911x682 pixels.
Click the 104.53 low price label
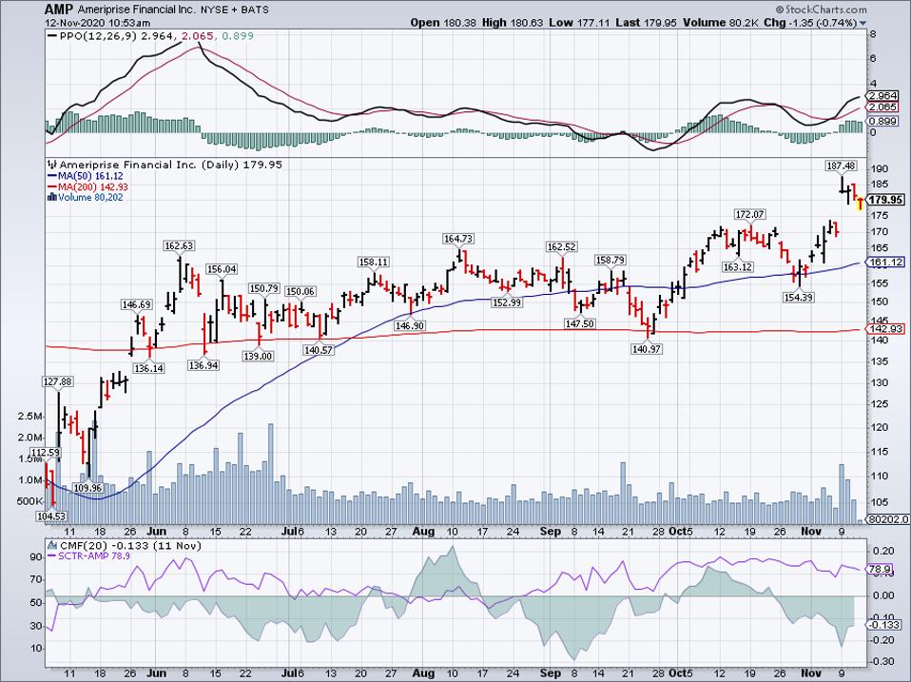tap(51, 516)
